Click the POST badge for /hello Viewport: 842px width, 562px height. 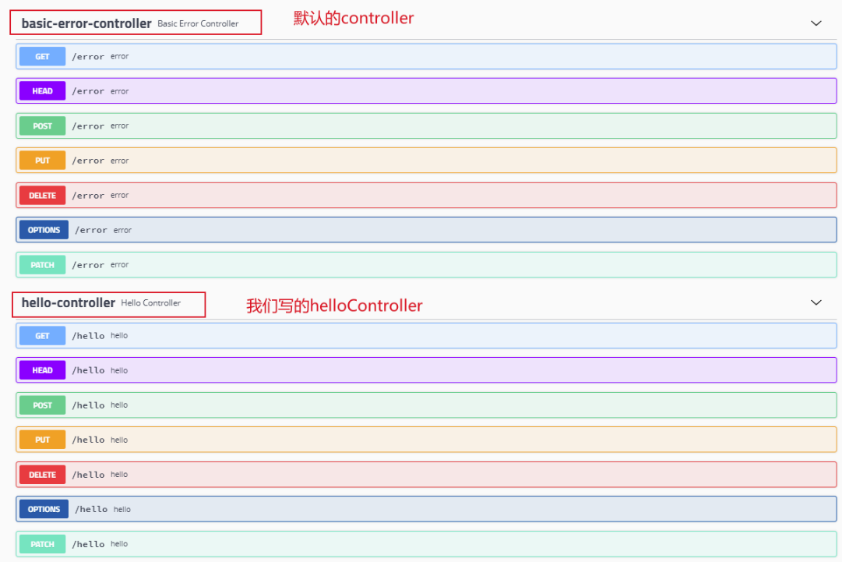click(x=42, y=405)
